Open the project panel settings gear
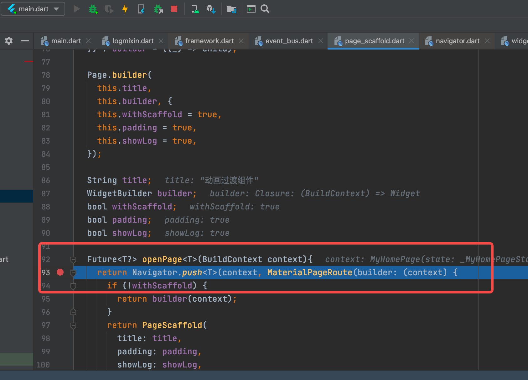Image resolution: width=528 pixels, height=380 pixels. click(x=9, y=41)
